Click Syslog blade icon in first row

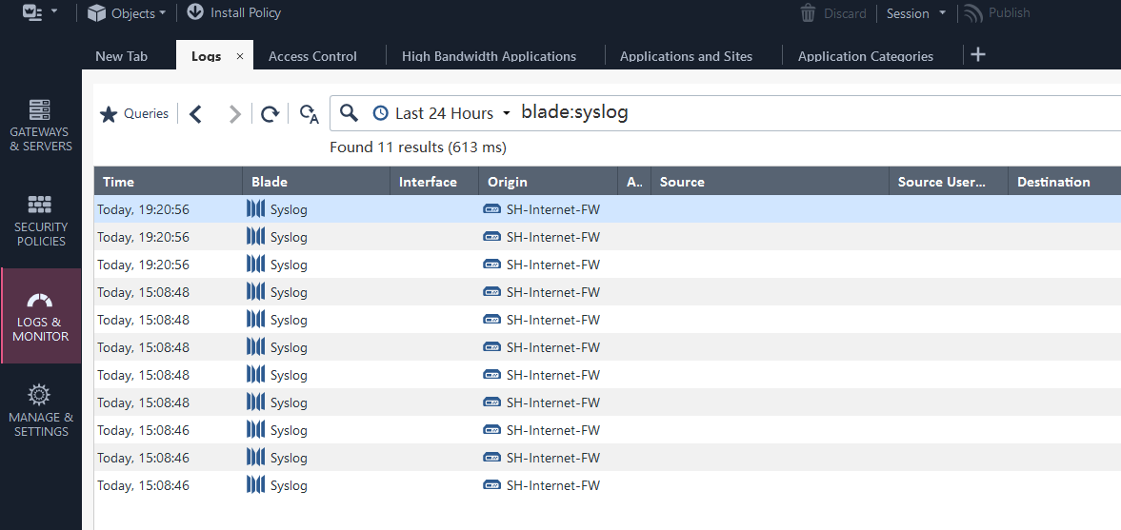pyautogui.click(x=255, y=208)
